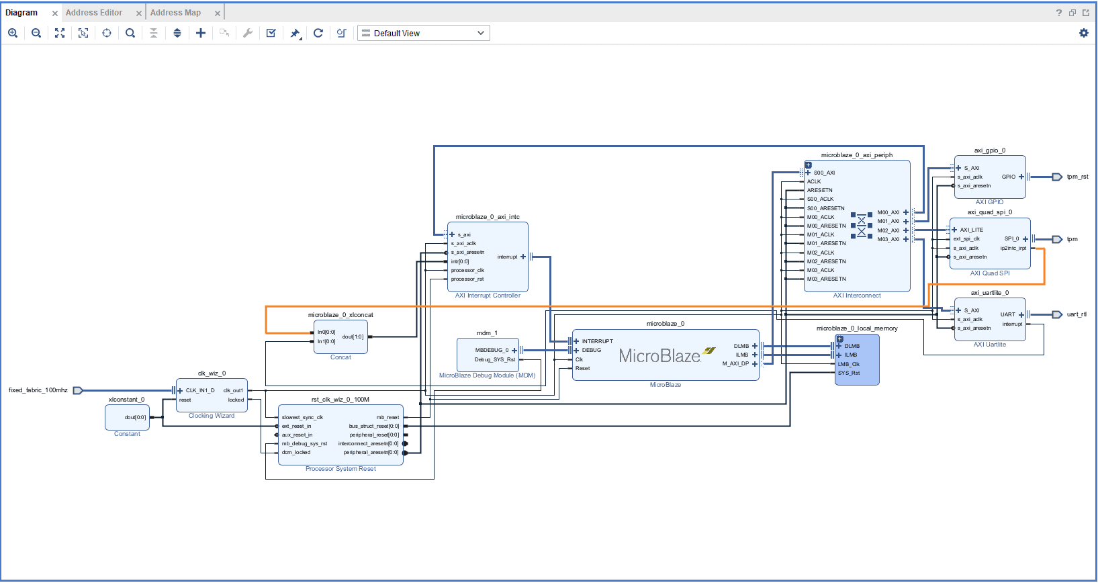Close the Address Map tab
Viewport: 1098px width, 583px height.
218,13
